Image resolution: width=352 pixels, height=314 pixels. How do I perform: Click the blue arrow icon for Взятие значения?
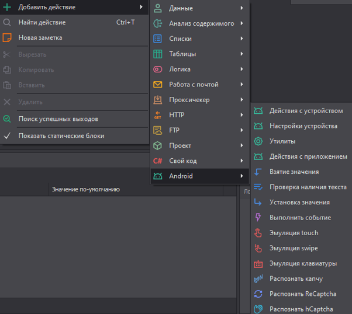click(258, 172)
